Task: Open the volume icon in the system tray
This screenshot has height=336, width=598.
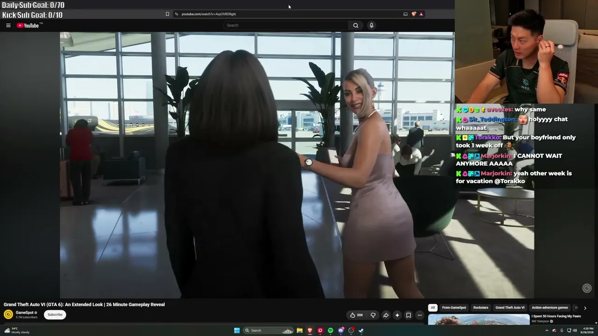Action: coord(575,330)
